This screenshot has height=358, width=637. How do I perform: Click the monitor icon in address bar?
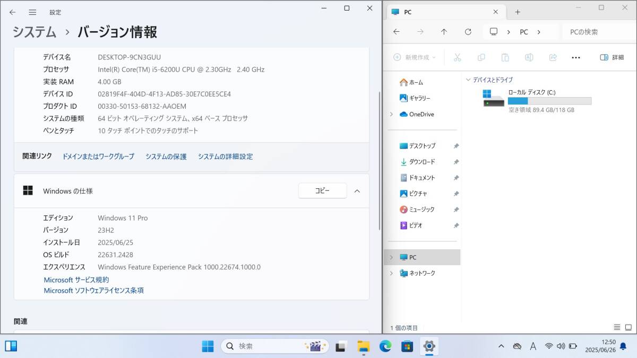pos(494,32)
